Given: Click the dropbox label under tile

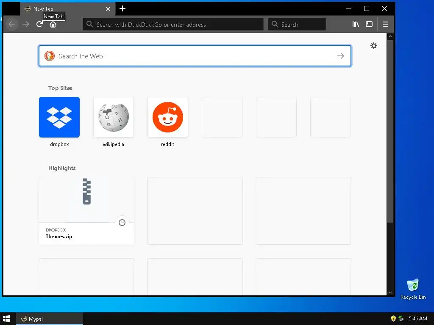Looking at the screenshot, I should click(59, 144).
